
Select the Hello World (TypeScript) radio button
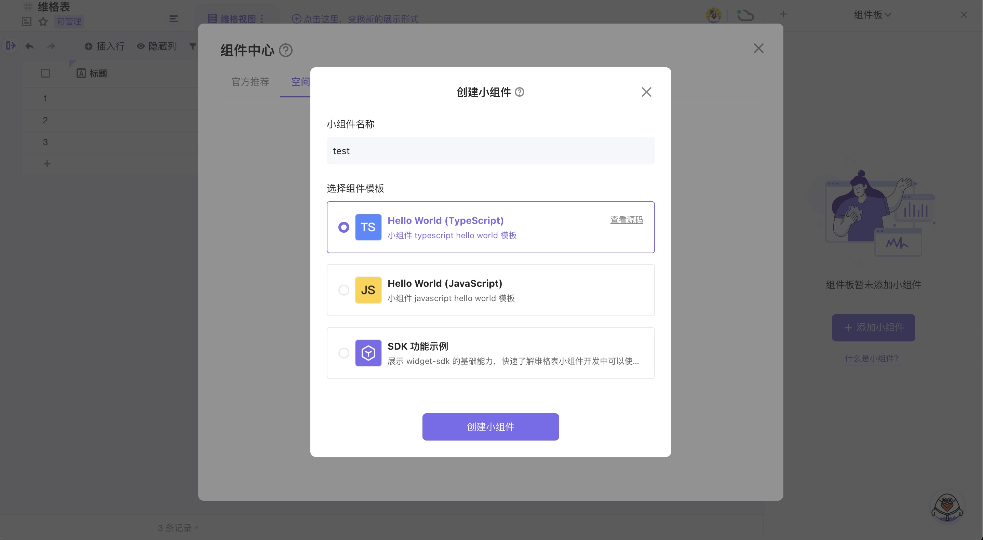[x=344, y=227]
